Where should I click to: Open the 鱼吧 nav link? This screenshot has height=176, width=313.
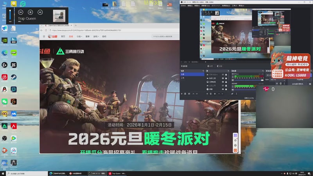pyautogui.click(x=104, y=36)
